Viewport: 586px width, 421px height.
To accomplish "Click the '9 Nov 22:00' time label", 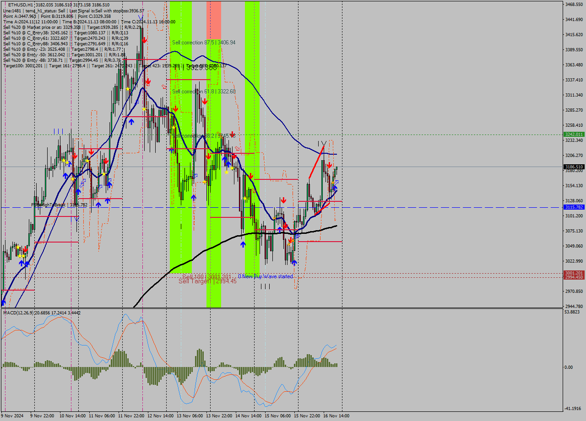I will pyautogui.click(x=42, y=416).
